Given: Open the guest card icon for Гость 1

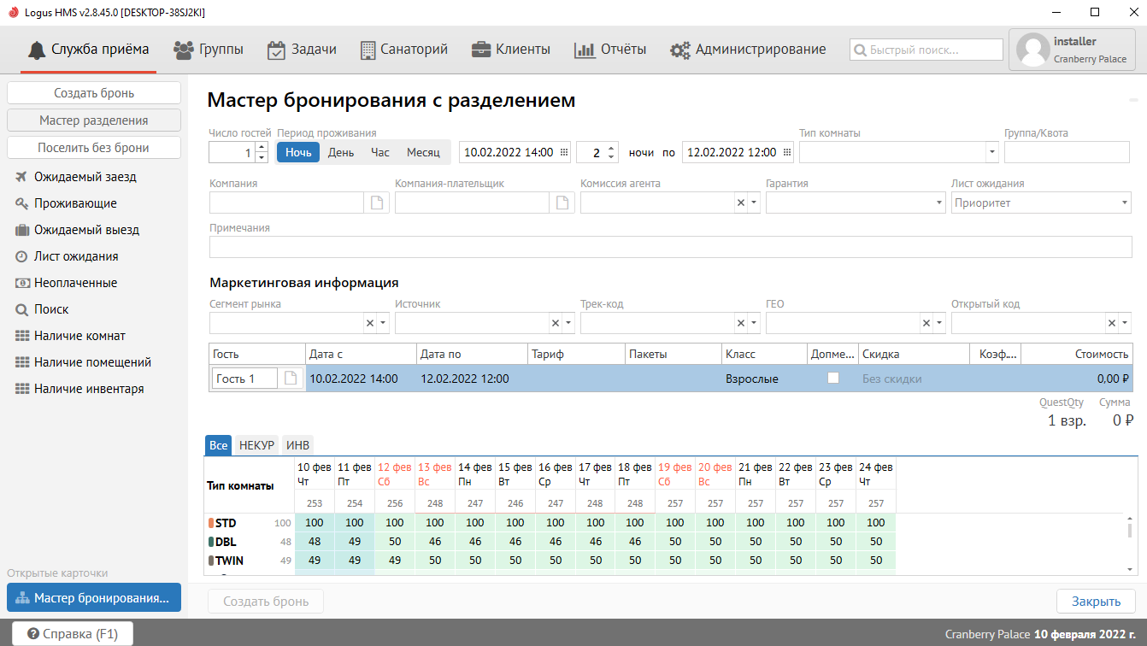Looking at the screenshot, I should (291, 379).
